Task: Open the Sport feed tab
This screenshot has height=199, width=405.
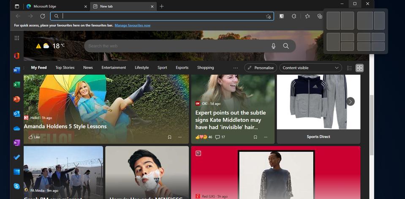Action: click(x=162, y=68)
